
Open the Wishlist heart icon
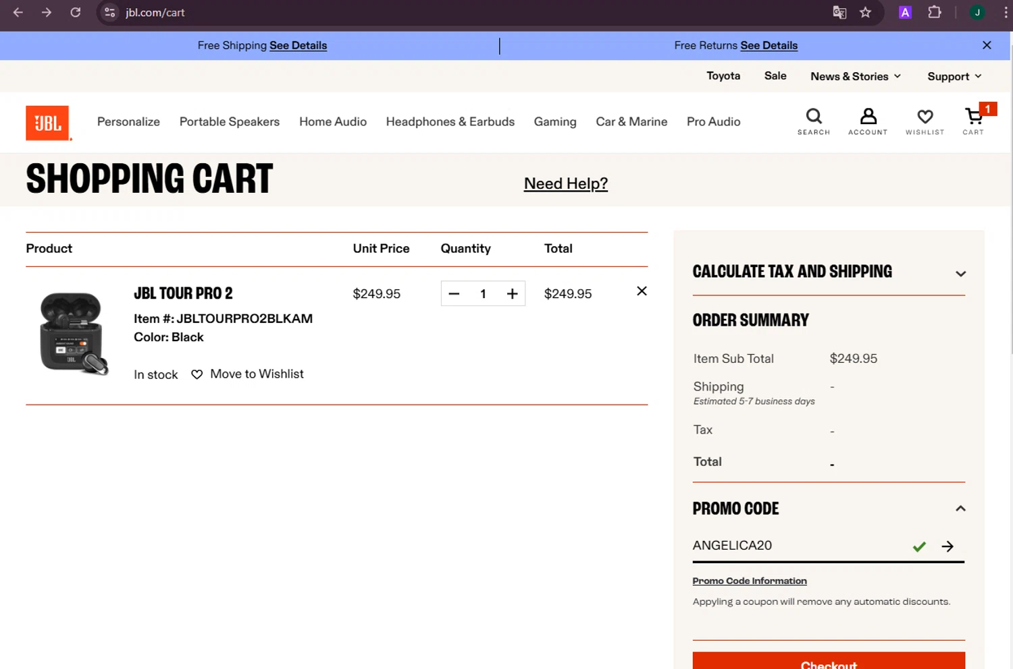[925, 121]
